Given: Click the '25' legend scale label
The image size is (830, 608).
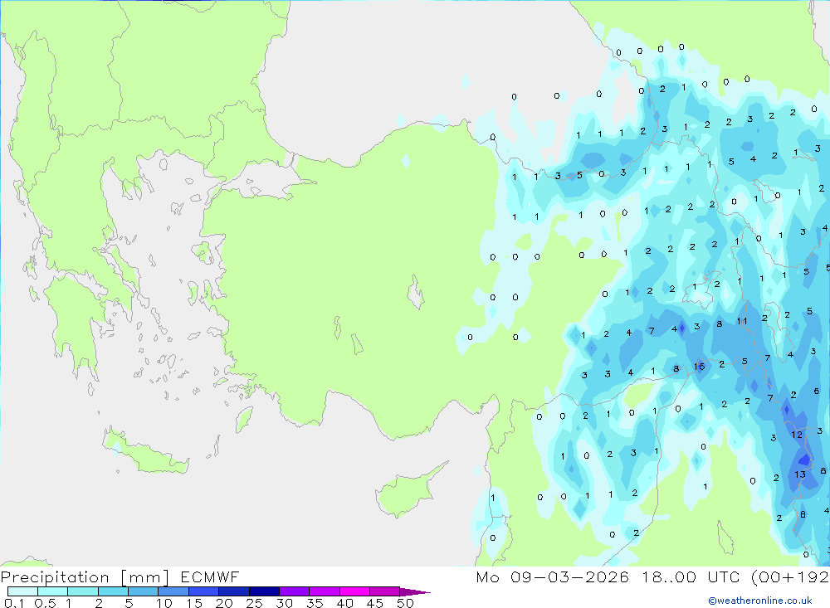Looking at the screenshot, I should [x=254, y=603].
